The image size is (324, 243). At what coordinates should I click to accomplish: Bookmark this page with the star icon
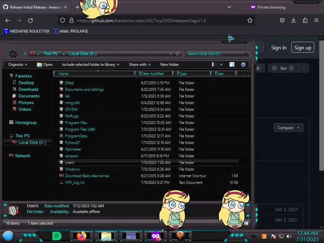pos(250,20)
